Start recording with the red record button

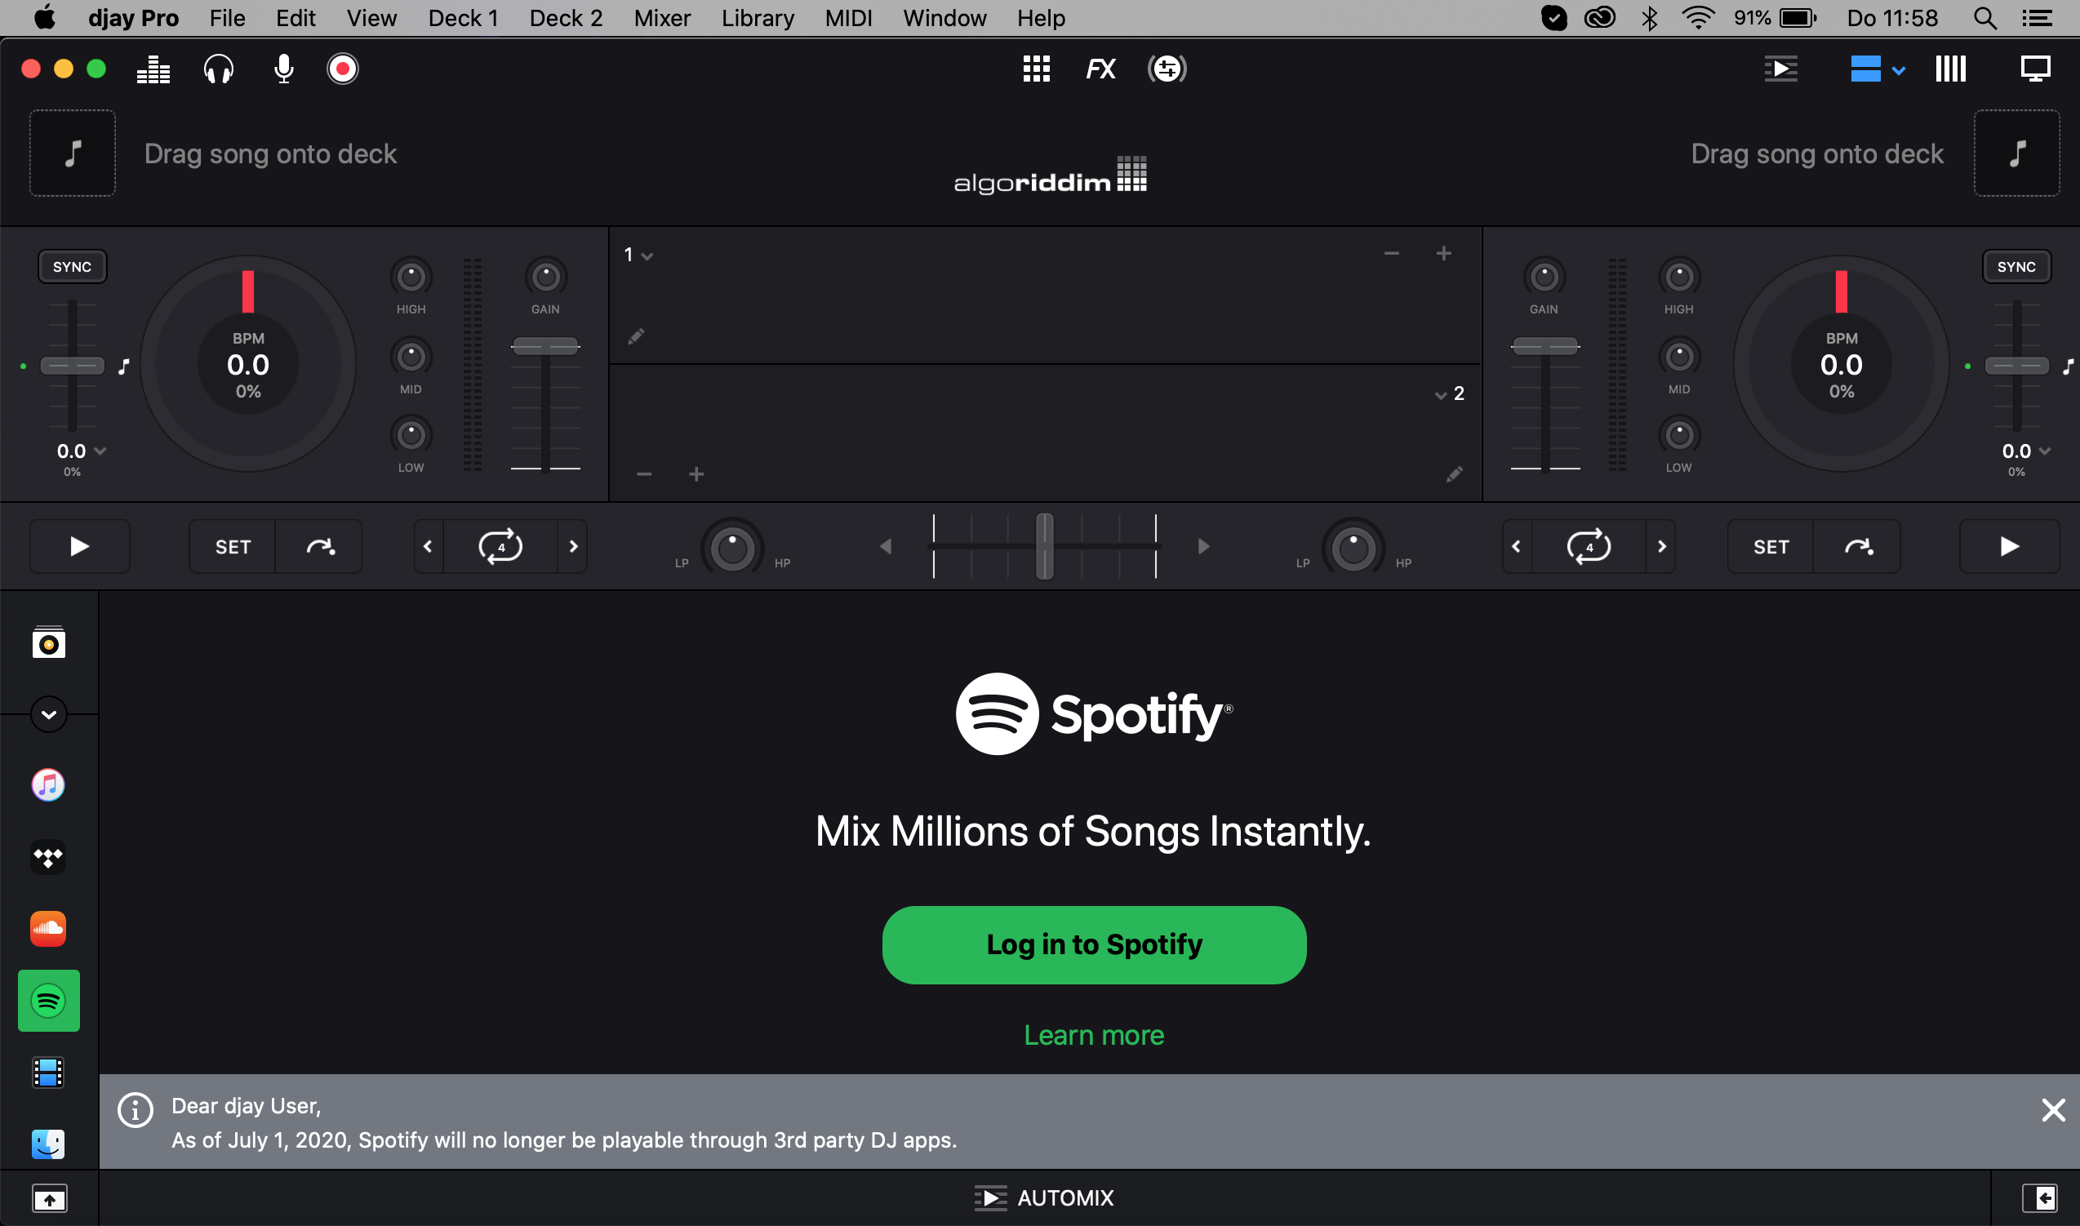tap(343, 69)
